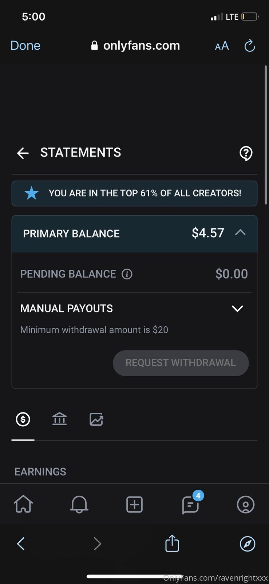Collapse the Primary Balance section

point(240,233)
